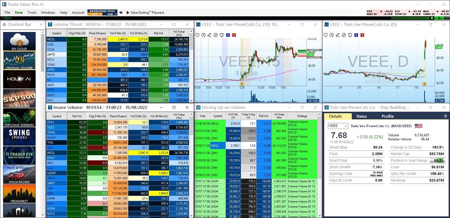The image size is (450, 218).
Task: Click the blue B buy icon on the daily chart
Action: coord(355,35)
